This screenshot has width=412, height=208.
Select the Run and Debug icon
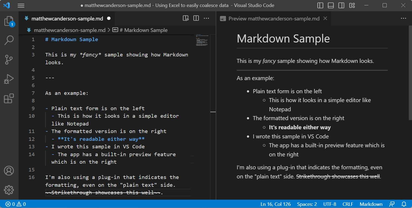point(9,79)
